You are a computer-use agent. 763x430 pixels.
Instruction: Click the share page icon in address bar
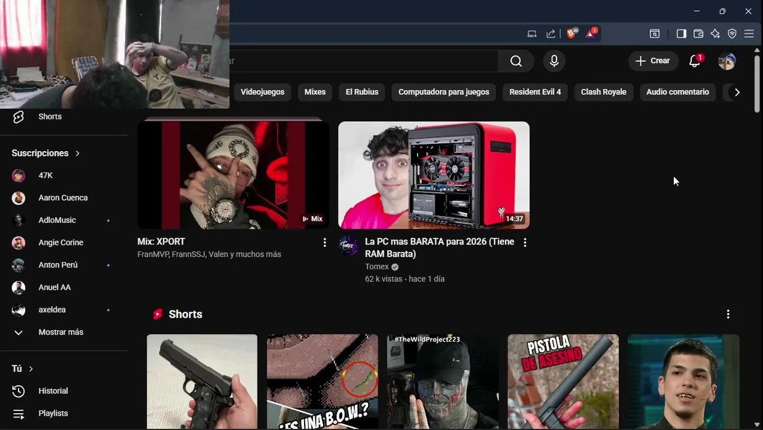pyautogui.click(x=551, y=34)
